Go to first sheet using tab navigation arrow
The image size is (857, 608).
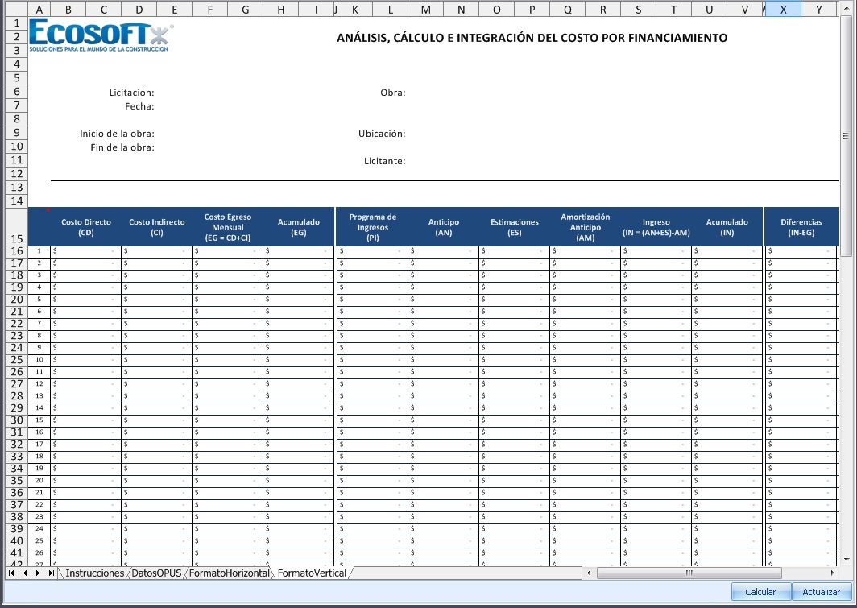click(11, 573)
